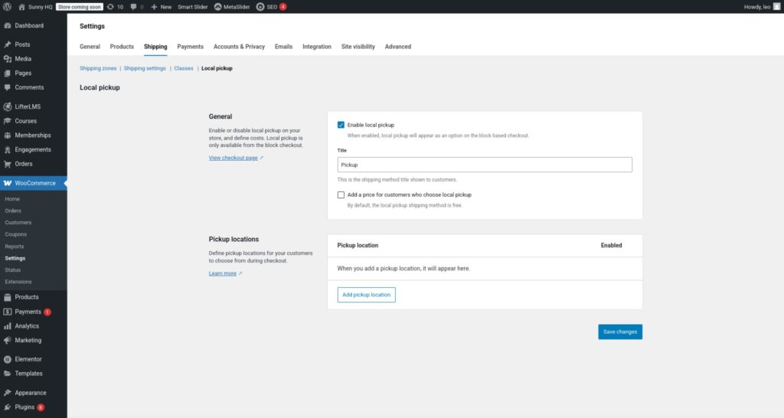
Task: Open the Accounts & Privacy tab
Action: (x=239, y=47)
